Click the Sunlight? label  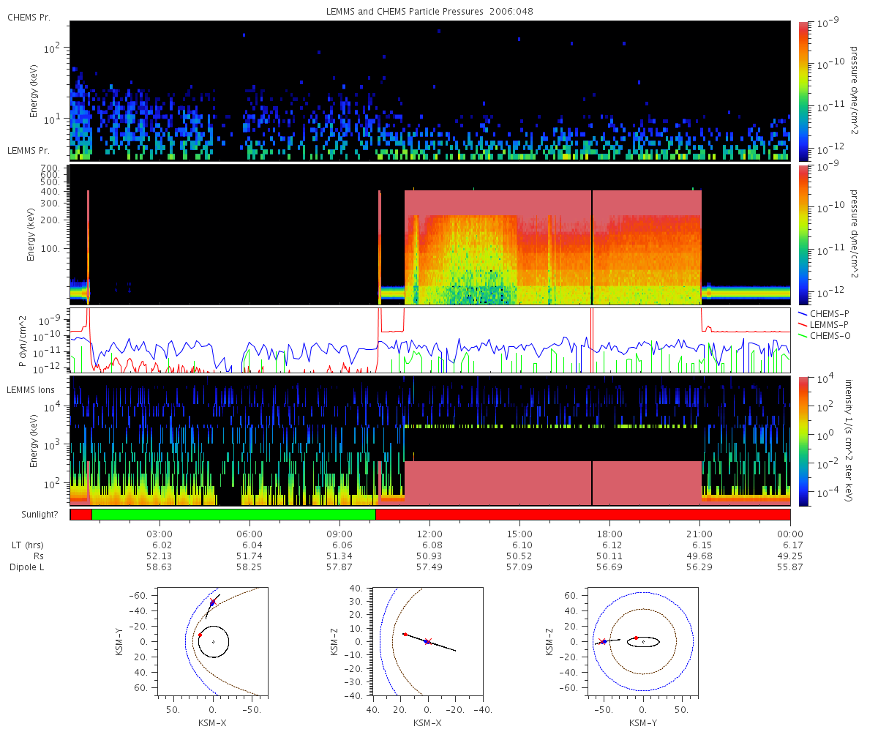(x=36, y=515)
